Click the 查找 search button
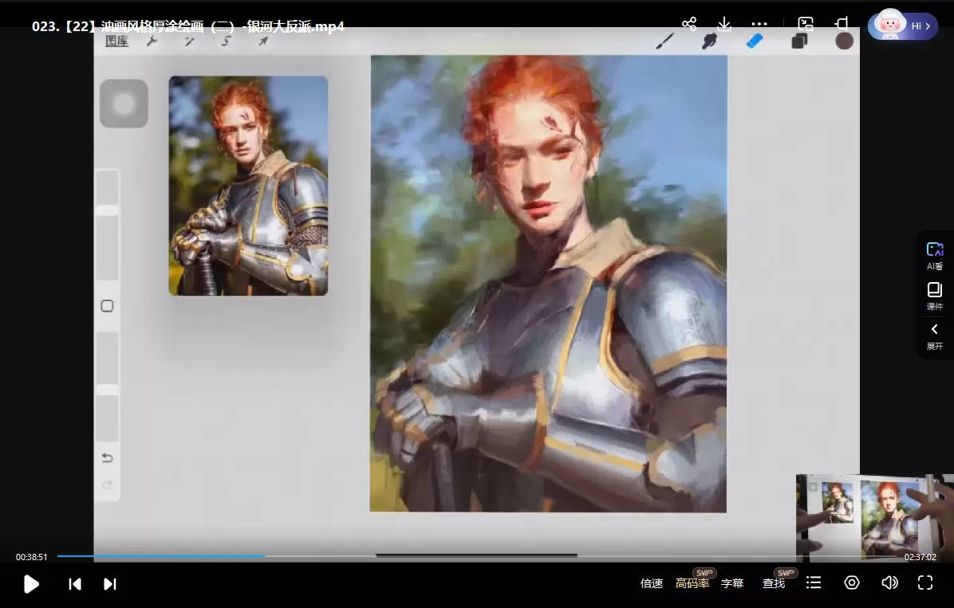This screenshot has height=608, width=954. coord(773,583)
